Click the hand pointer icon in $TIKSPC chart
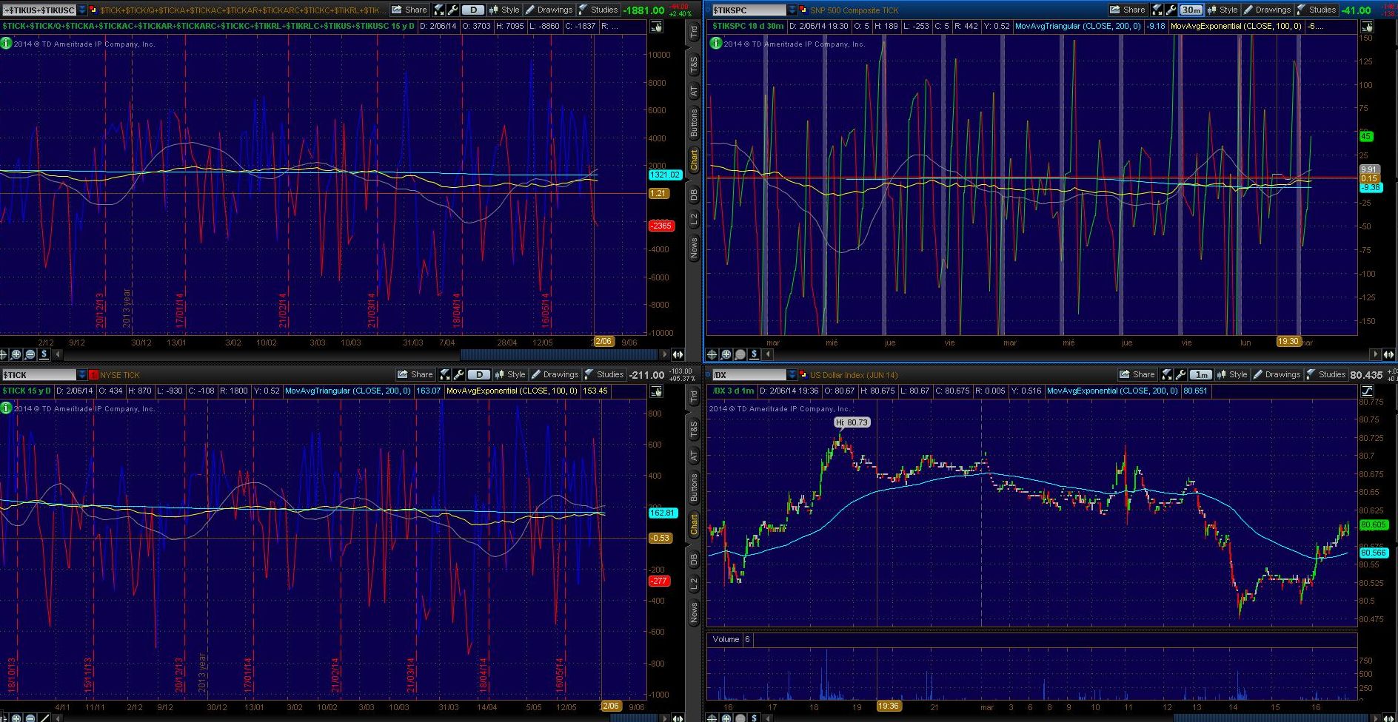The image size is (1398, 722). point(1367,27)
